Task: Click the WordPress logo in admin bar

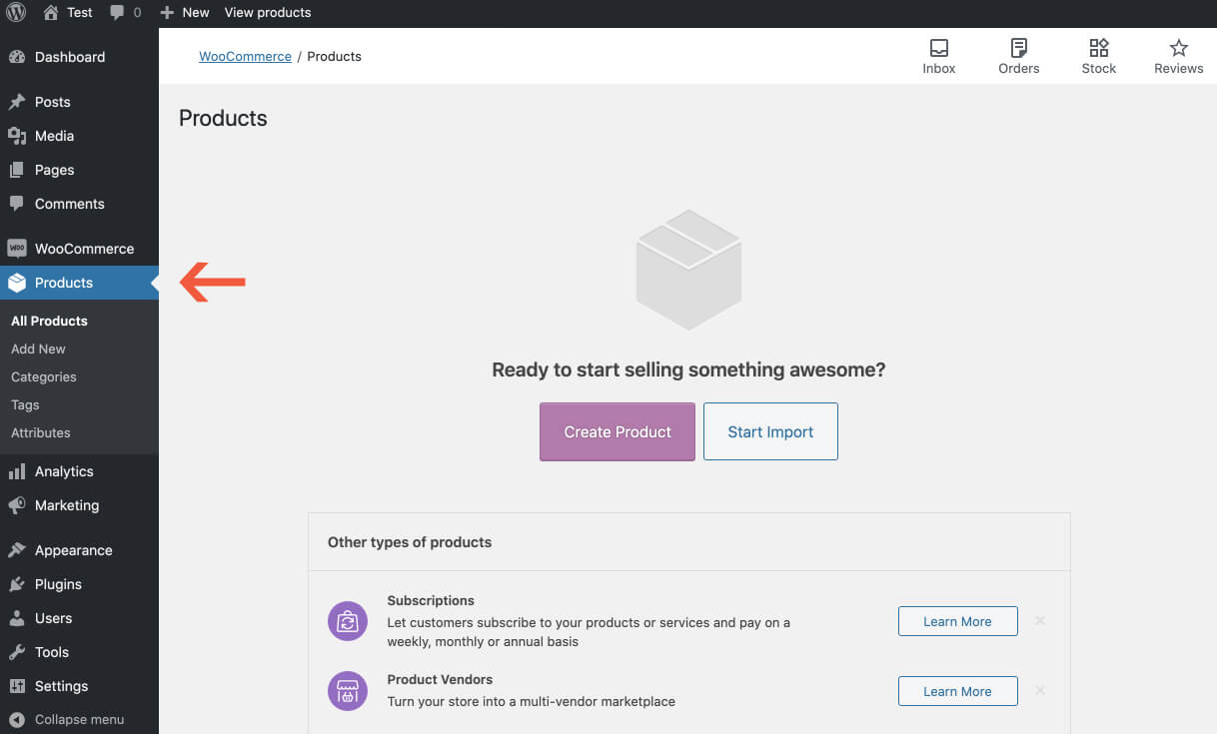Action: [16, 13]
